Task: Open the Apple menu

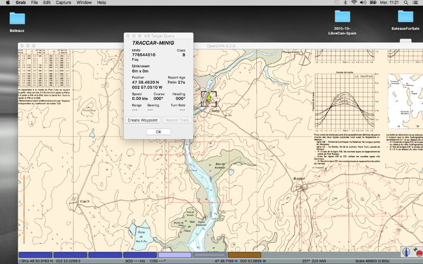Action: click(8, 3)
